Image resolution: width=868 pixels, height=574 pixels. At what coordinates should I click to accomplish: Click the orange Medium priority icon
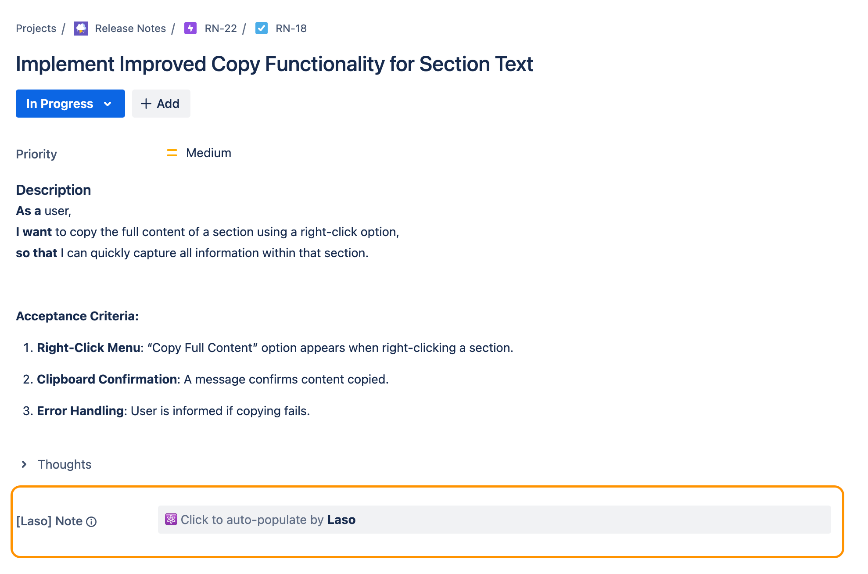click(172, 153)
